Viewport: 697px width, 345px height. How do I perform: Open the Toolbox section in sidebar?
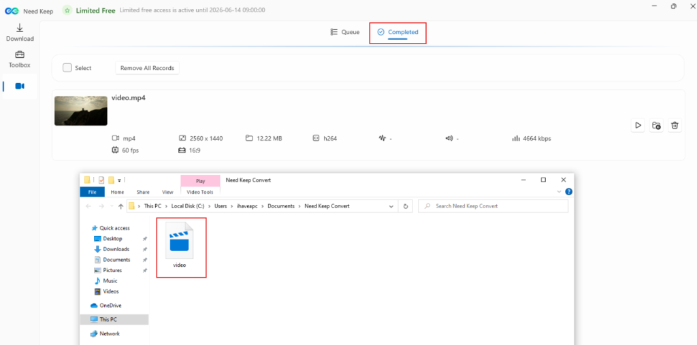coord(20,60)
